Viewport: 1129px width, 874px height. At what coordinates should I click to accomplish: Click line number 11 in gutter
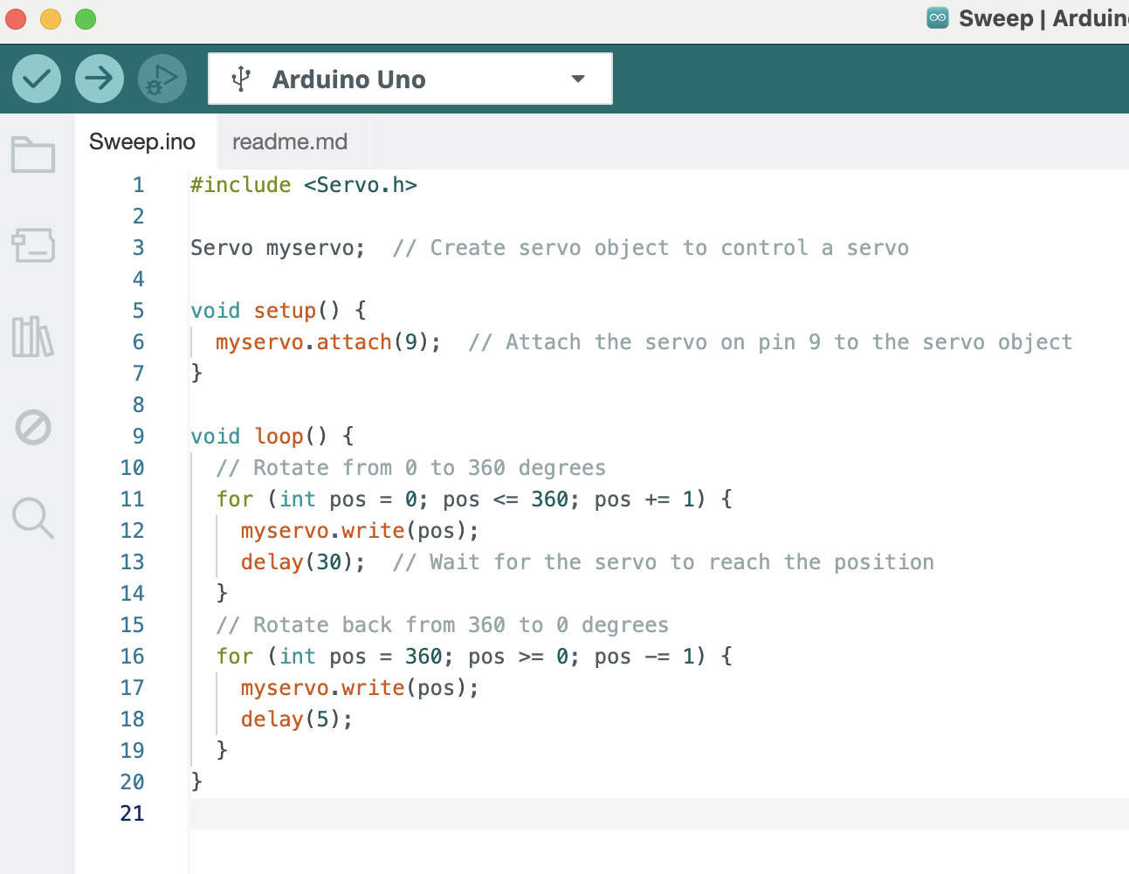pyautogui.click(x=132, y=499)
